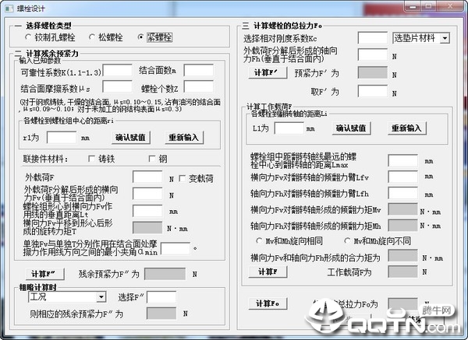Click the 残余预紧力F″为 result field

click(x=165, y=274)
